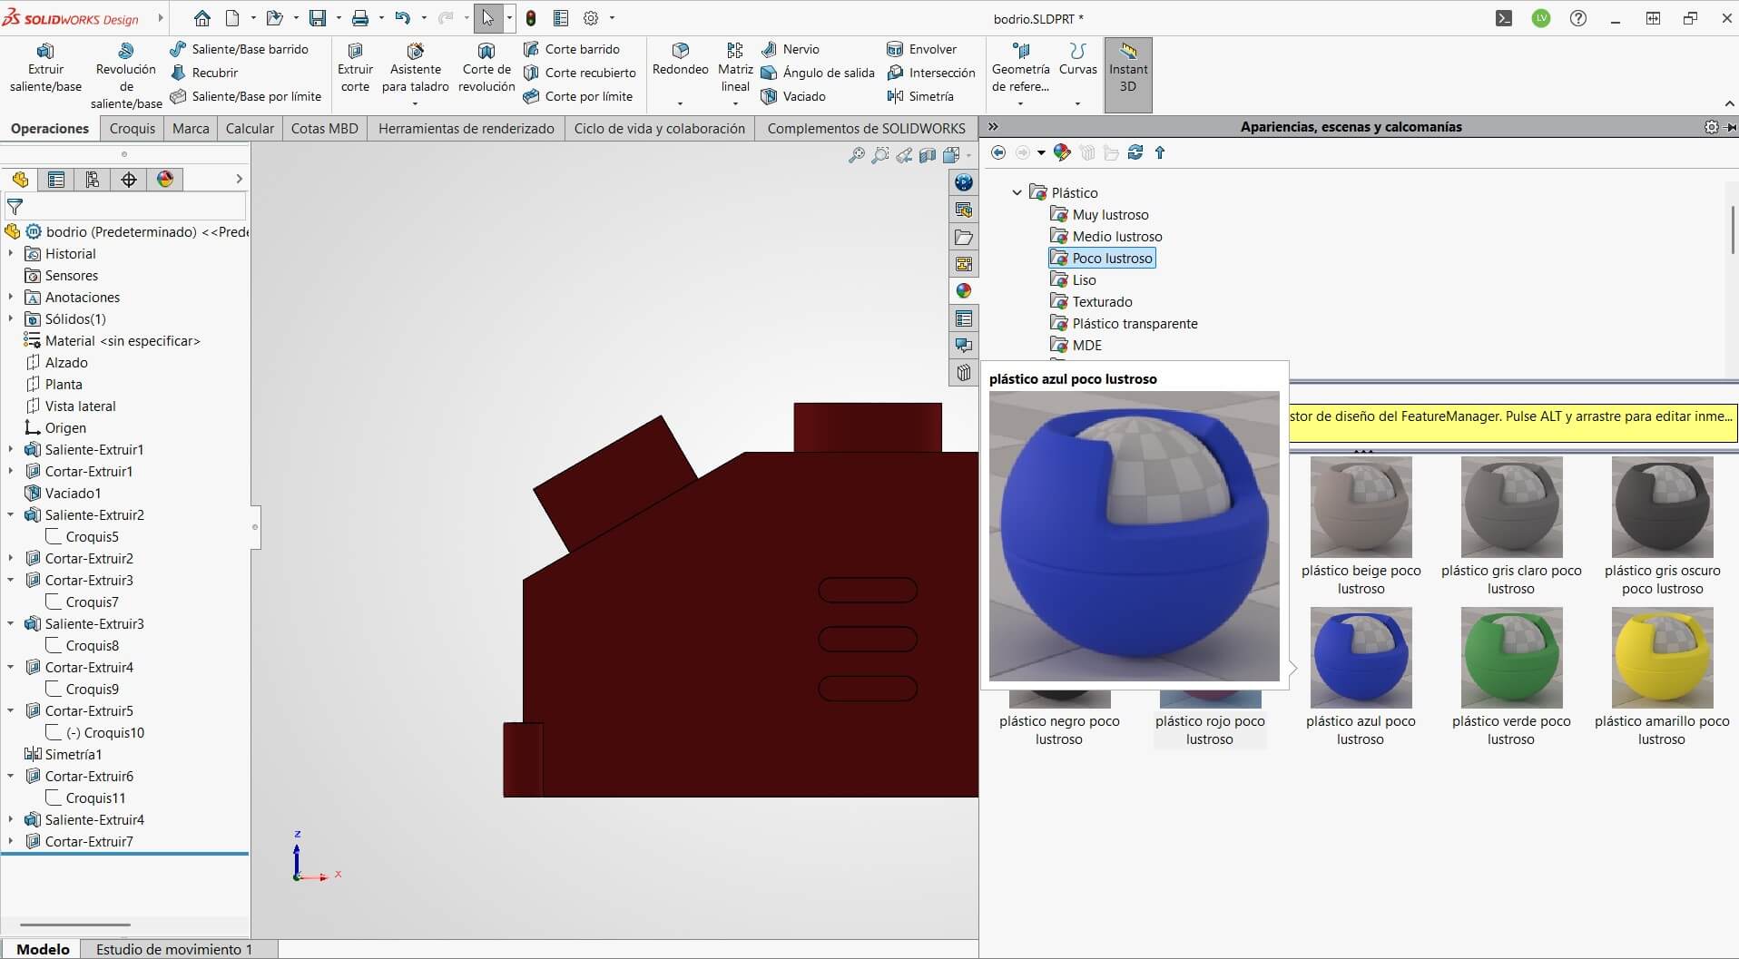
Task: Collapse the Saliente-Extruir2 feature node
Action: (x=11, y=514)
